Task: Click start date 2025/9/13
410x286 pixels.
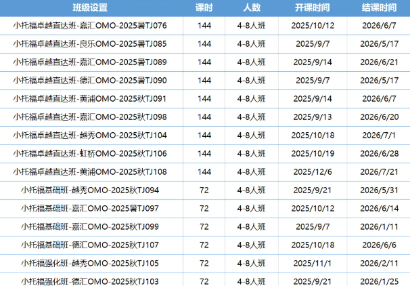Action: coord(313,117)
